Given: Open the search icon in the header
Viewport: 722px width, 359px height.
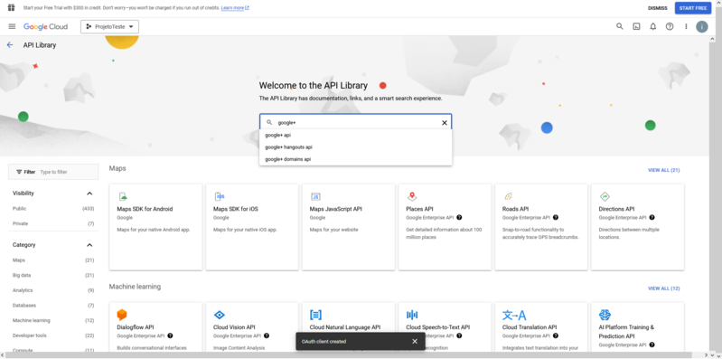Looking at the screenshot, I should [619, 27].
